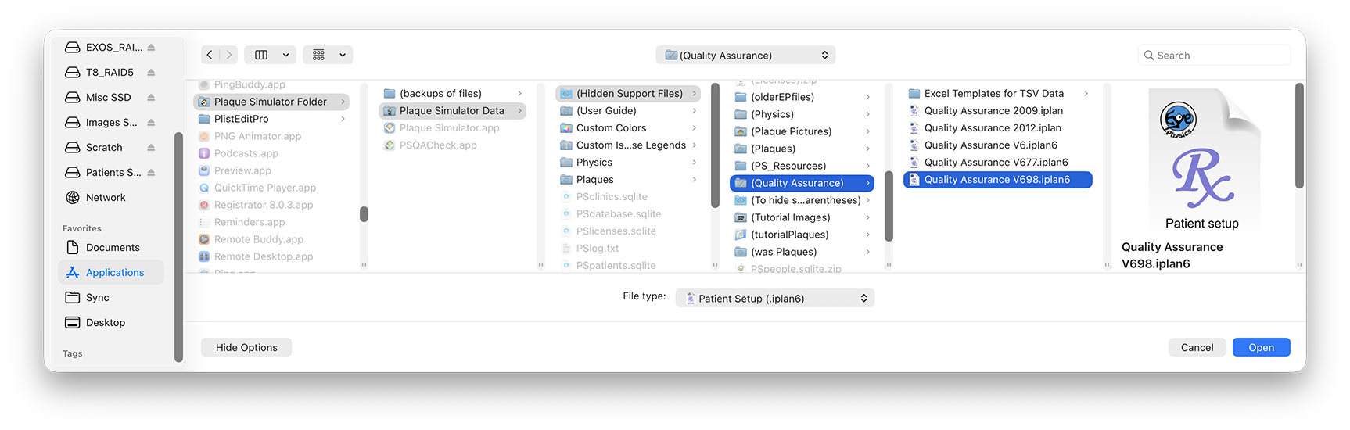Open the (Quality Assurance) path popup menu
Viewport: 1350px width, 430px height.
point(745,56)
